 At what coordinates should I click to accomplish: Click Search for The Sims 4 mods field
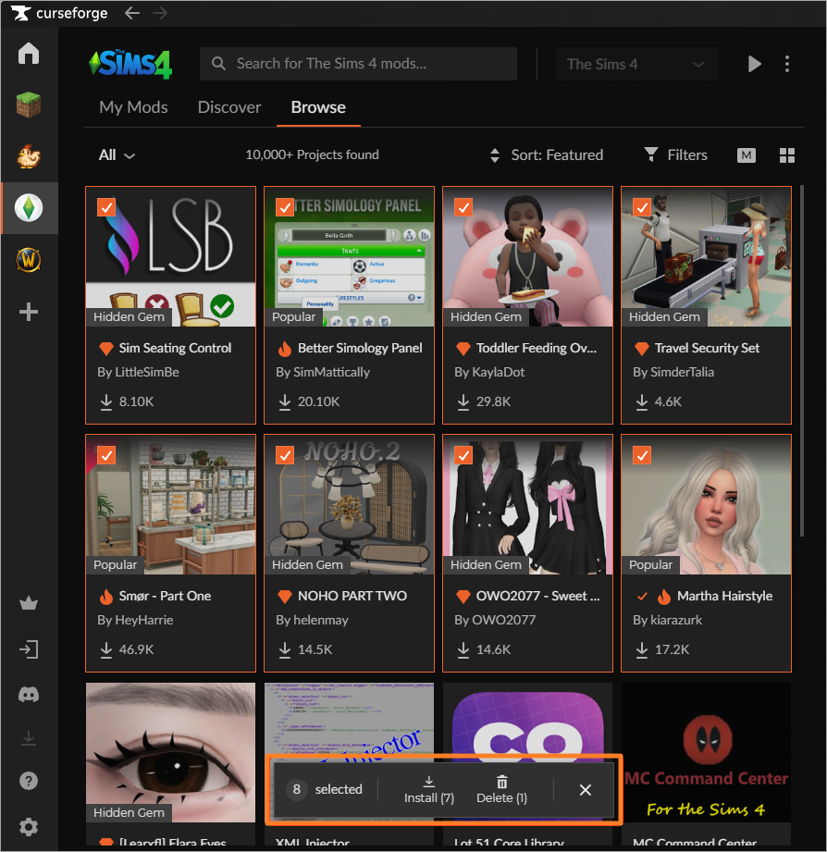358,64
